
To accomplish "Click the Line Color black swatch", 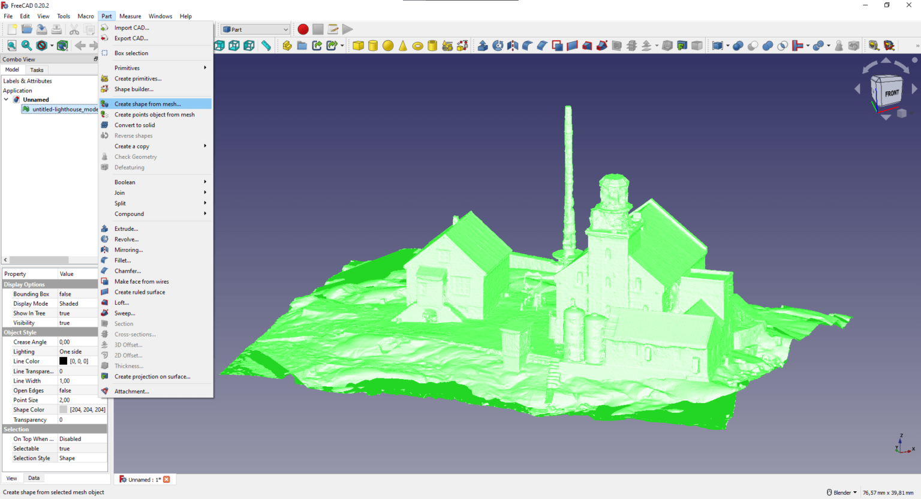I will (x=63, y=361).
